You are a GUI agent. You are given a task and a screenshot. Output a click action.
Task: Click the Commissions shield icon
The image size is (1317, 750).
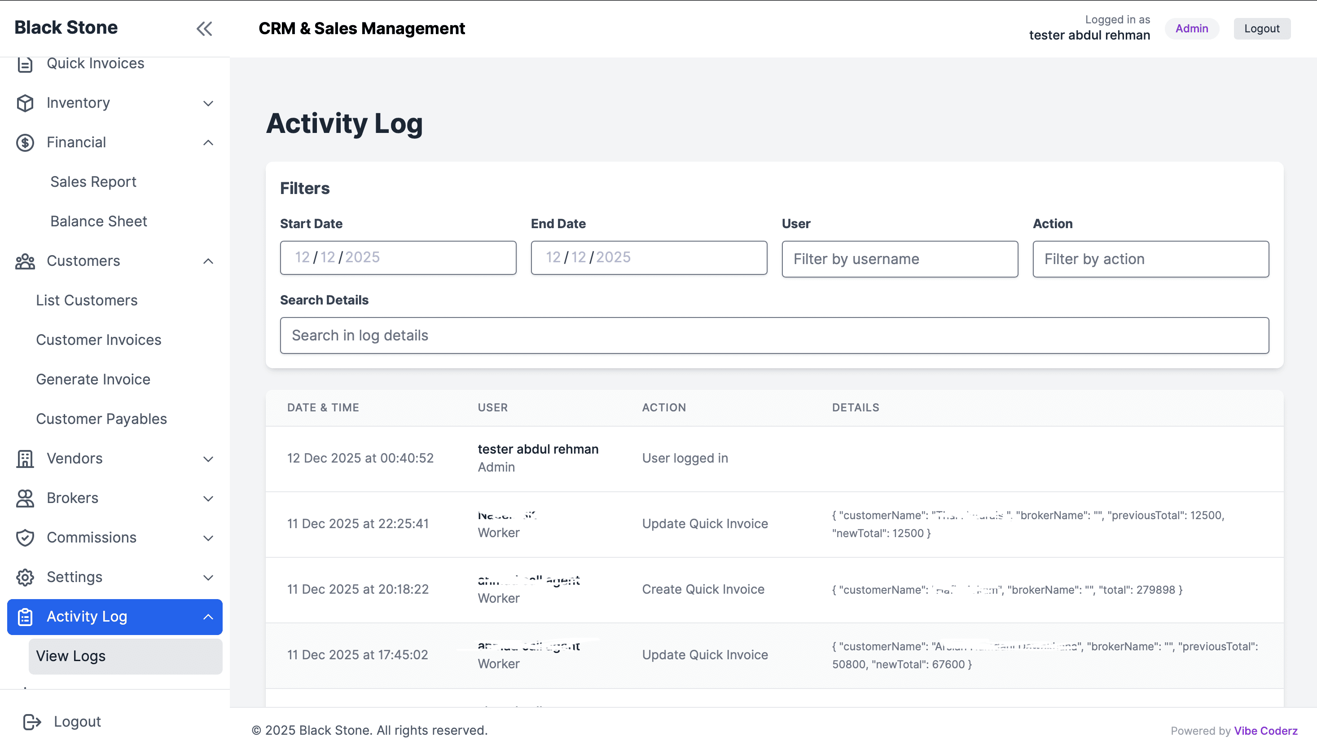(25, 538)
